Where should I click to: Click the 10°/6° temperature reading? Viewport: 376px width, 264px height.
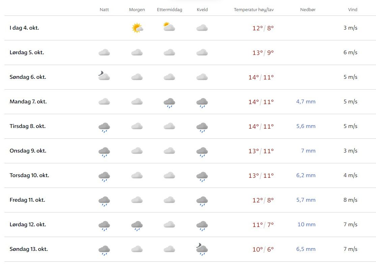point(263,250)
